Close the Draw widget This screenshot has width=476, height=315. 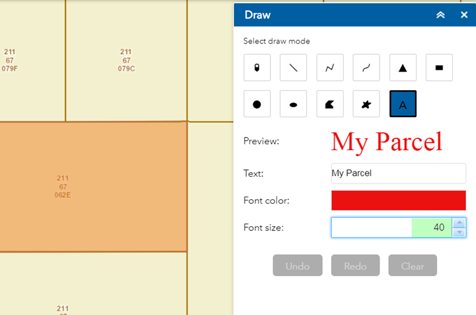tap(463, 15)
